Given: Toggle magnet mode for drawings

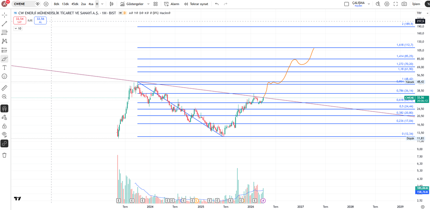Looking at the screenshot, I should pyautogui.click(x=4, y=108).
